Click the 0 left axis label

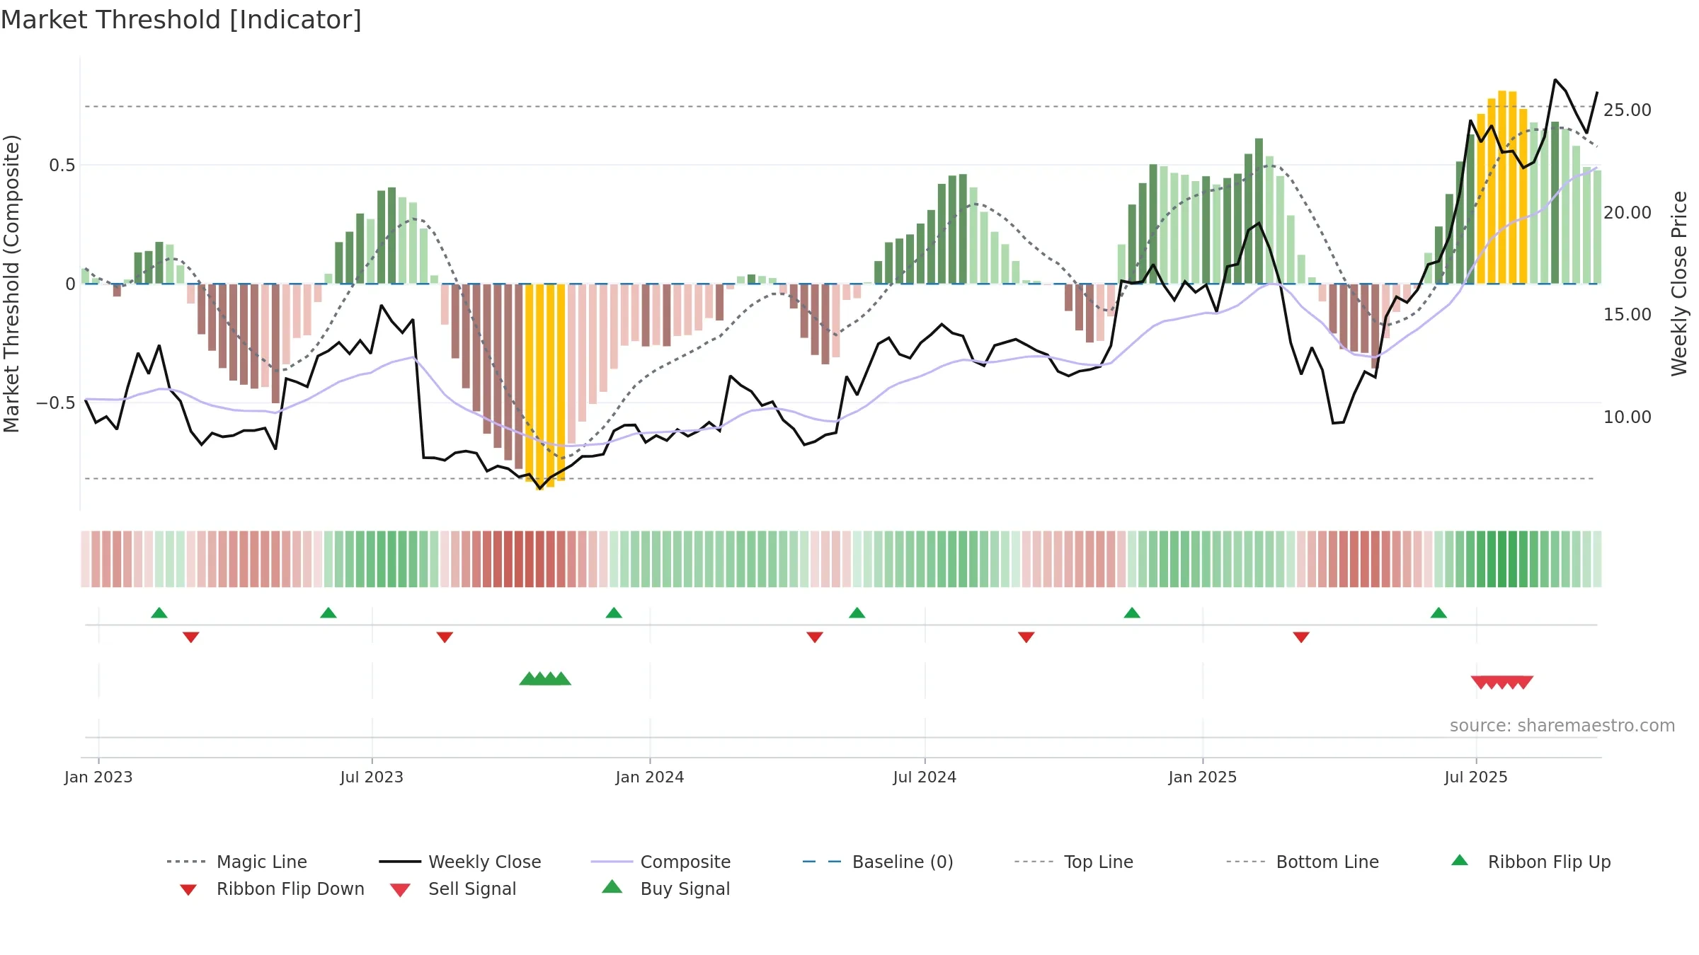coord(70,284)
